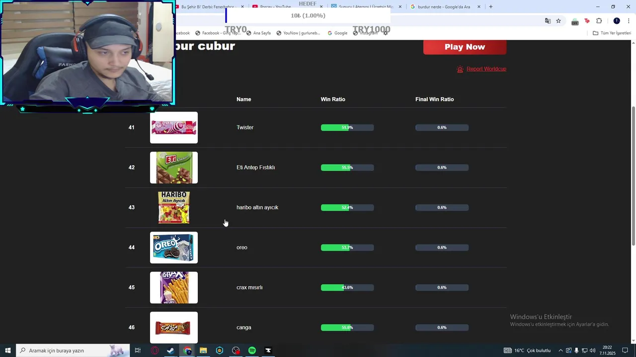Click the red Tp extension icon
This screenshot has height=357, width=636.
tap(587, 21)
